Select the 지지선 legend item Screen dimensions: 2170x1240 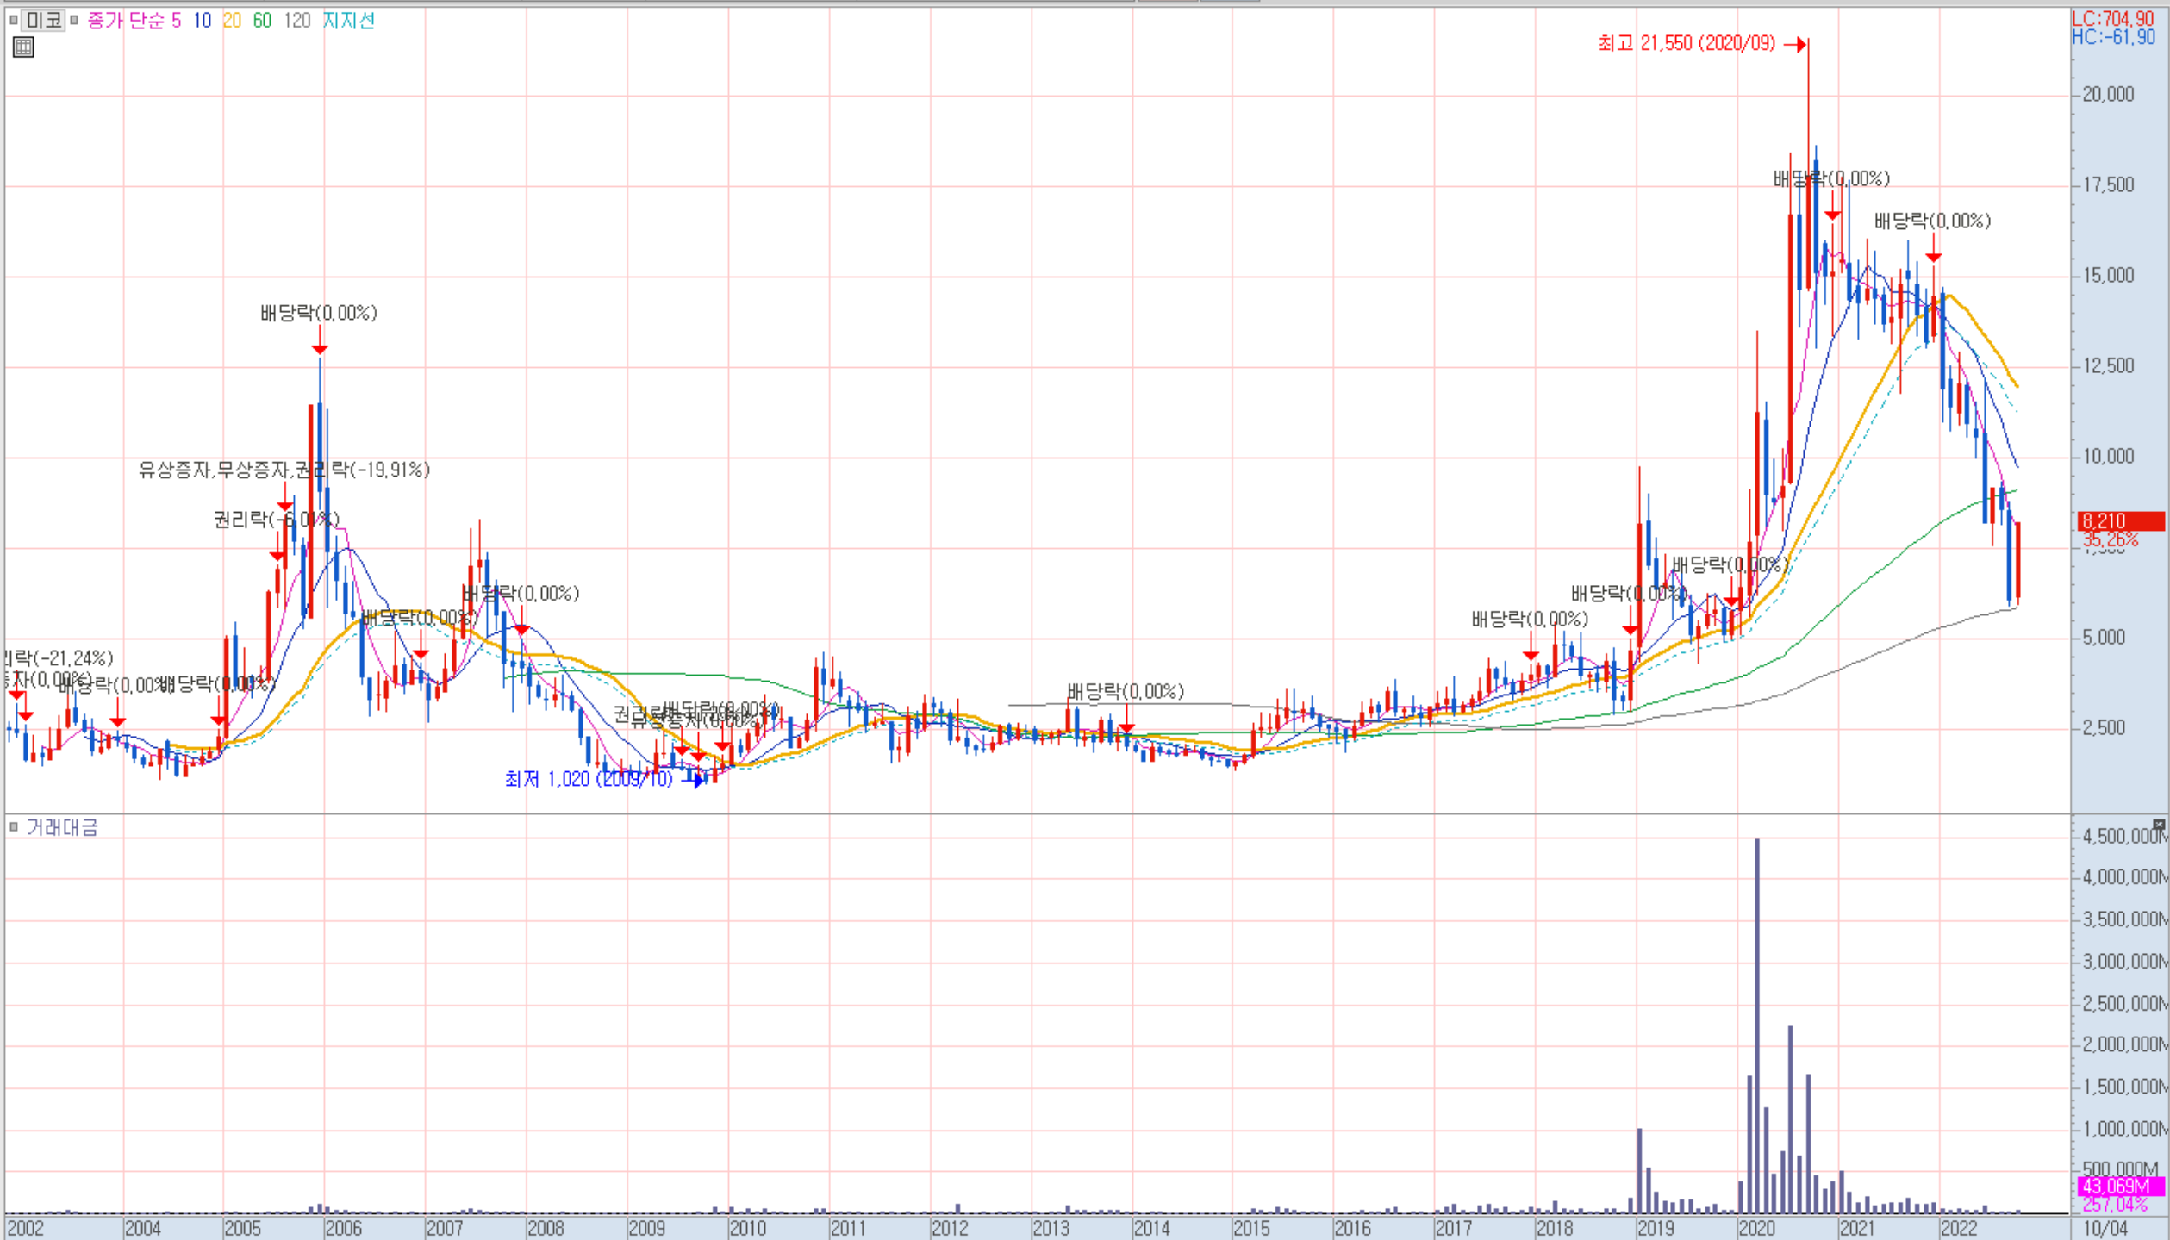pyautogui.click(x=348, y=20)
